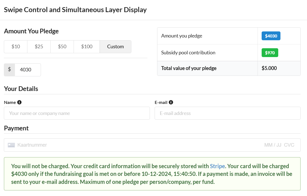Click the 'Your name or company name' field
Viewport: 307px width, 196px height.
[x=77, y=113]
